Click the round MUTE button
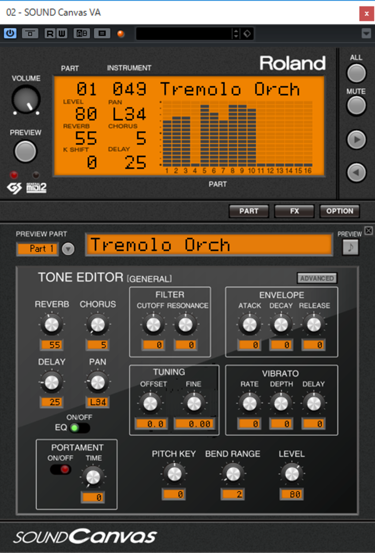The height and width of the screenshot is (553, 375). 356,106
